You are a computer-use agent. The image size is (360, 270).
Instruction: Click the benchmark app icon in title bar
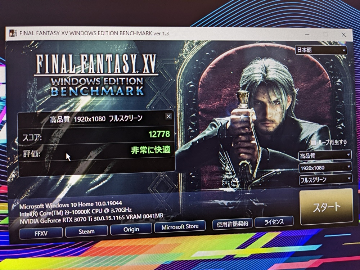coord(13,33)
